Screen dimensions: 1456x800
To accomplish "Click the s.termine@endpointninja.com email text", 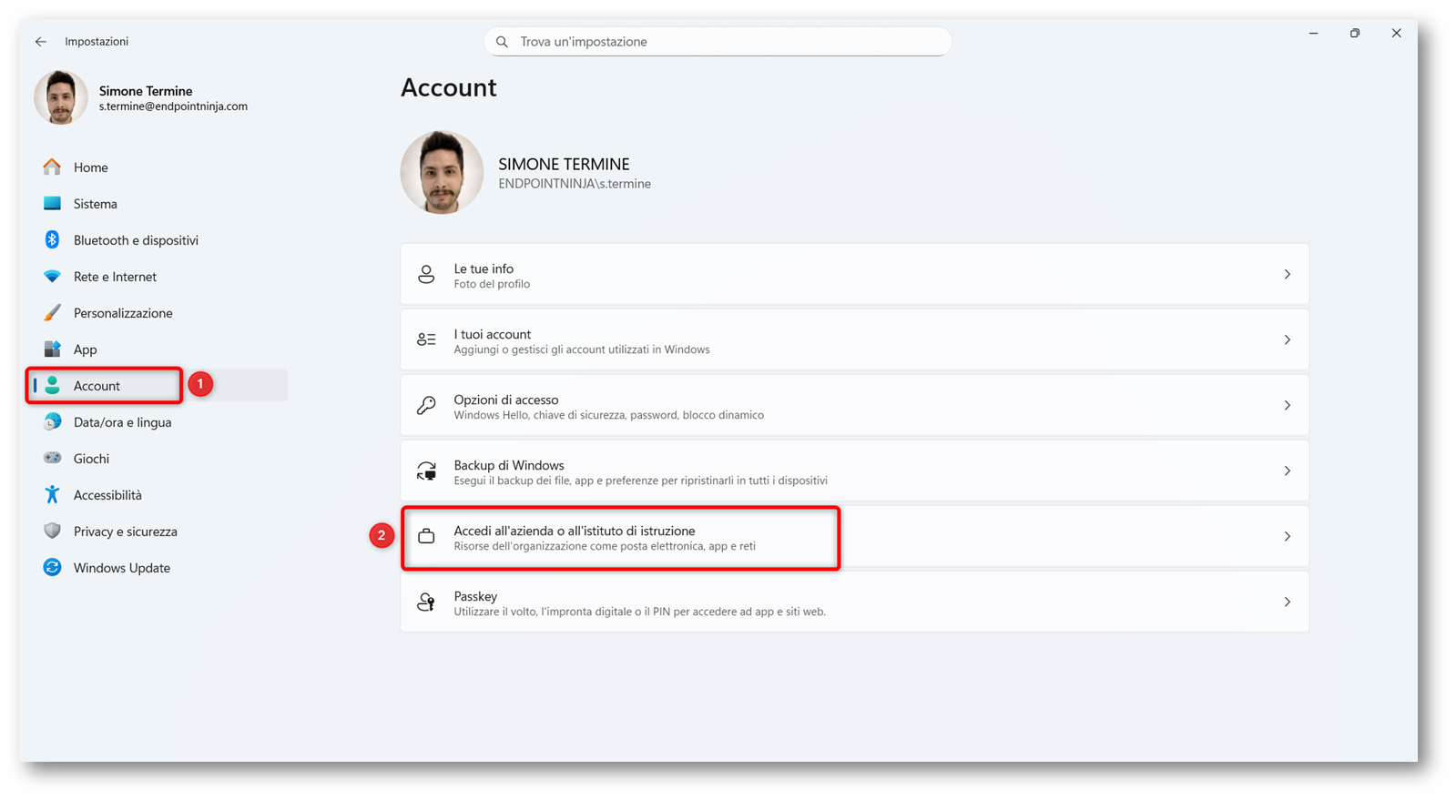I will pos(173,106).
